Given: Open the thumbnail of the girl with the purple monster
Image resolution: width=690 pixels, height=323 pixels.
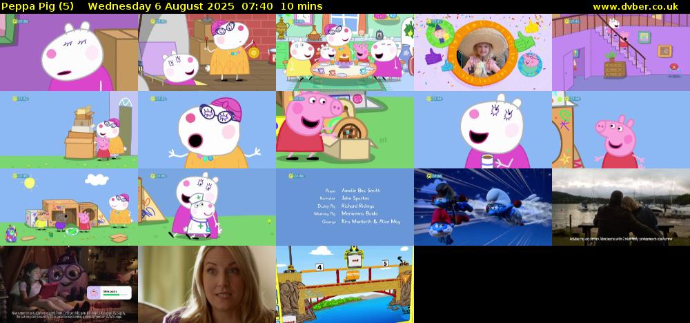Looking at the screenshot, I should click(x=69, y=284).
